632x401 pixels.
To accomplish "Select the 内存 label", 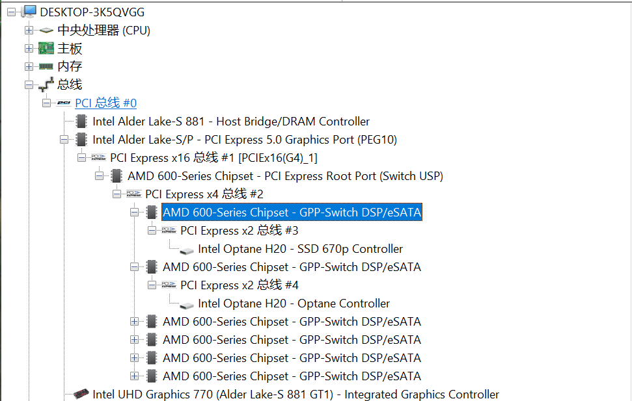I will [x=70, y=66].
